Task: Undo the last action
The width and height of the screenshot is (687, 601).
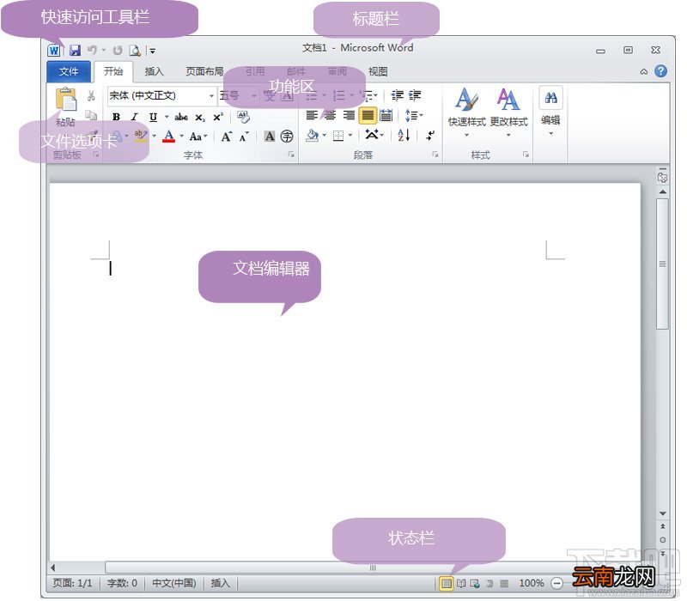Action: coord(92,51)
